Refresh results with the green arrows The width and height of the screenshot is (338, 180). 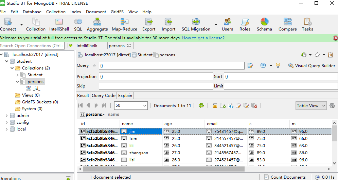click(x=201, y=105)
